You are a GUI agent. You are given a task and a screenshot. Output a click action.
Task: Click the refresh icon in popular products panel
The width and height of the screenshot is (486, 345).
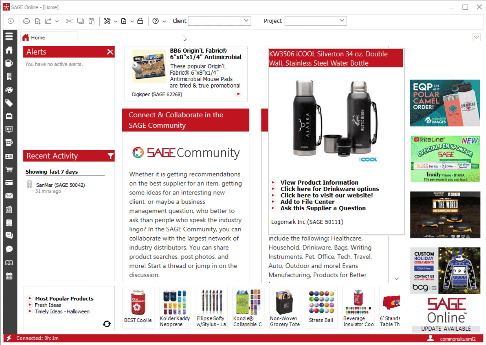pyautogui.click(x=107, y=324)
